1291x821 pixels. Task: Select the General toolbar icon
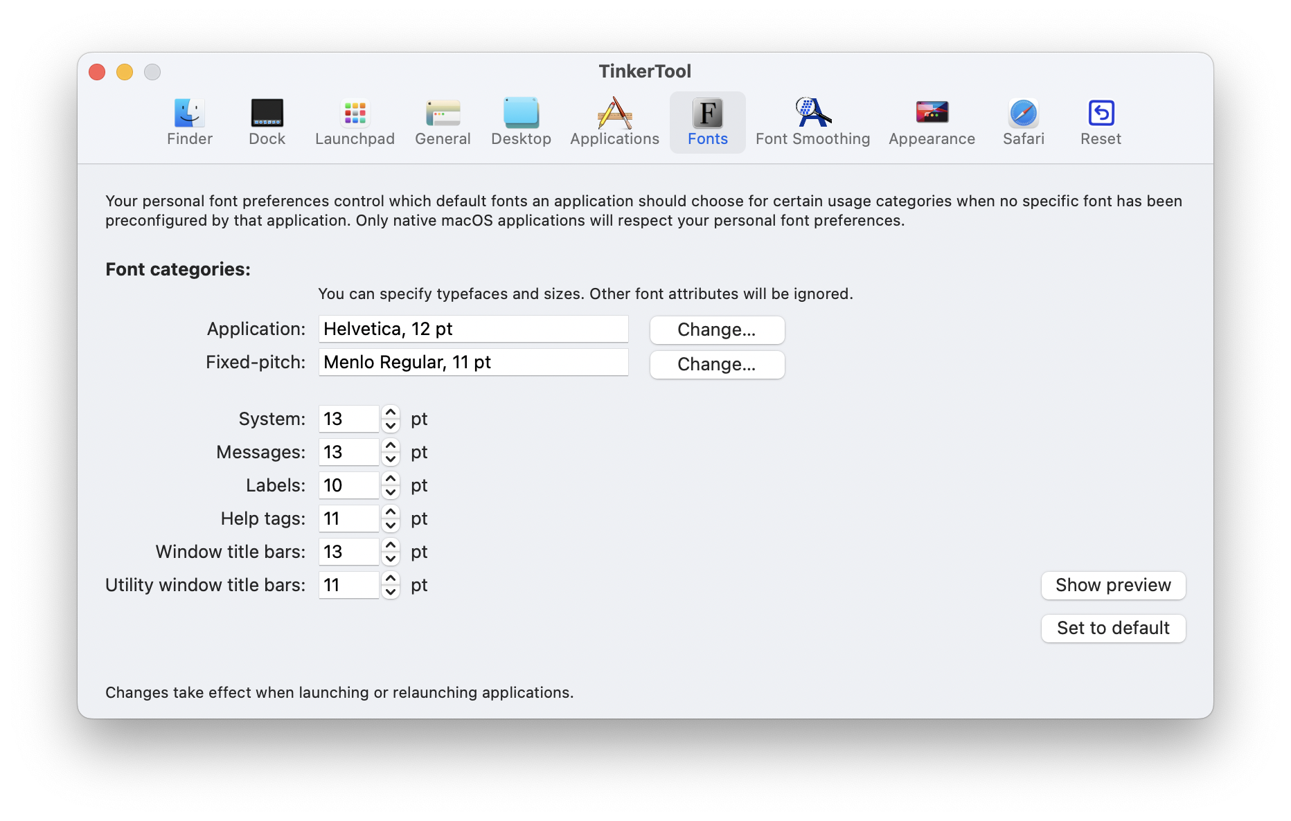coord(443,123)
